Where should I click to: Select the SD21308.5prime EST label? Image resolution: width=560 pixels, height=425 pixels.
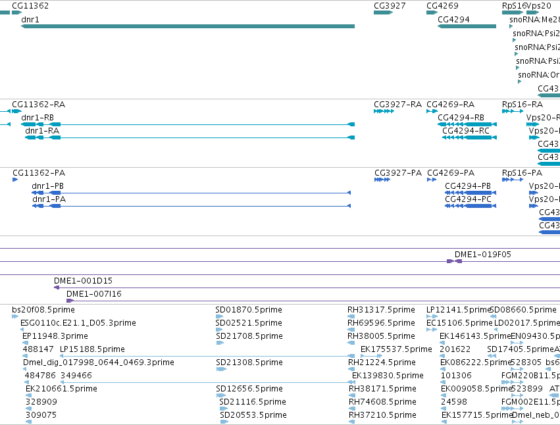[x=249, y=362]
